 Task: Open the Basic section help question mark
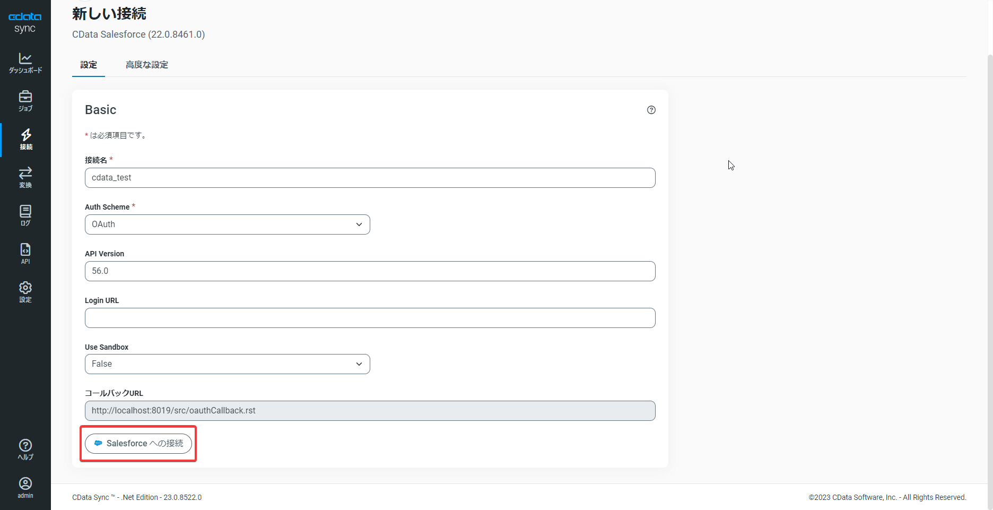651,110
